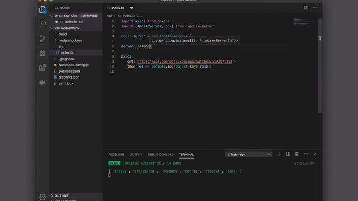This screenshot has width=358, height=201.
Task: Click the server.listen call on line 6
Action: pyautogui.click(x=136, y=46)
